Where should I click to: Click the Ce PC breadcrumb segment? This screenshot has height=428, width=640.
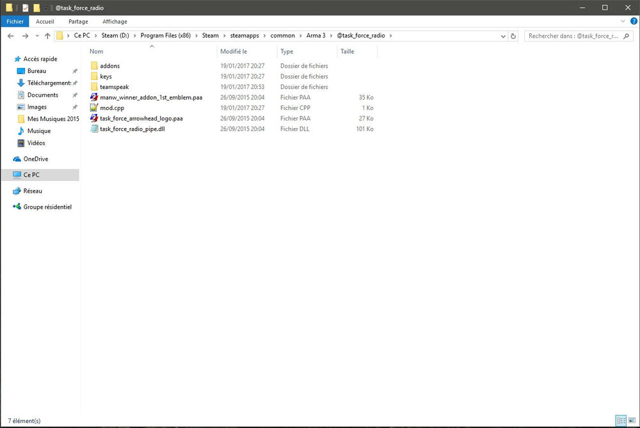tap(82, 35)
